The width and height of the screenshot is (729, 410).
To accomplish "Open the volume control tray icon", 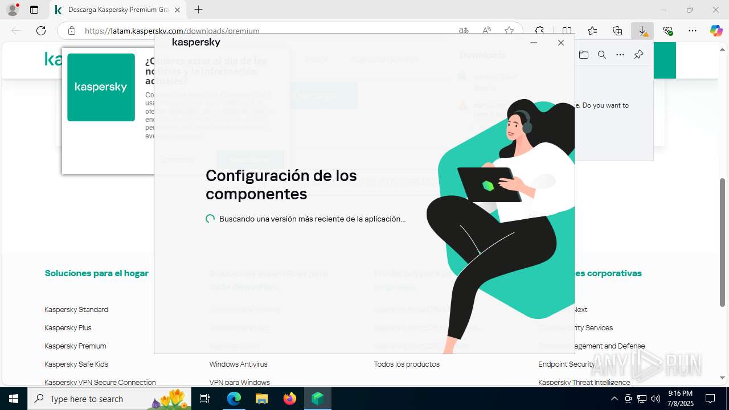I will (x=656, y=399).
